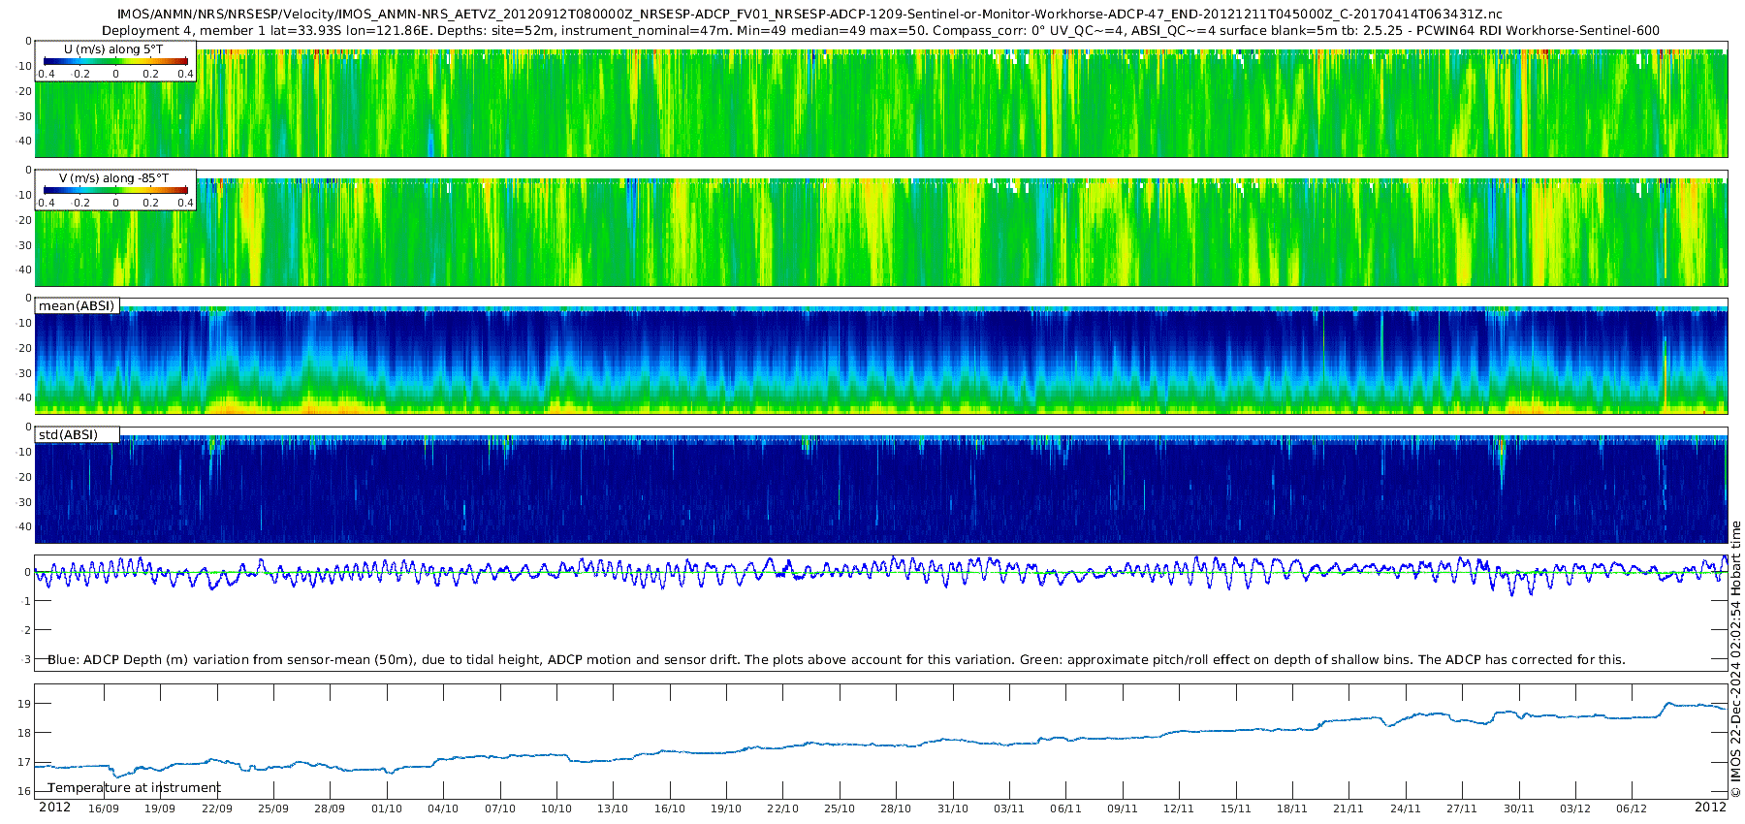Click the 2012 year label at bottom left
1745x824 pixels.
(x=54, y=807)
